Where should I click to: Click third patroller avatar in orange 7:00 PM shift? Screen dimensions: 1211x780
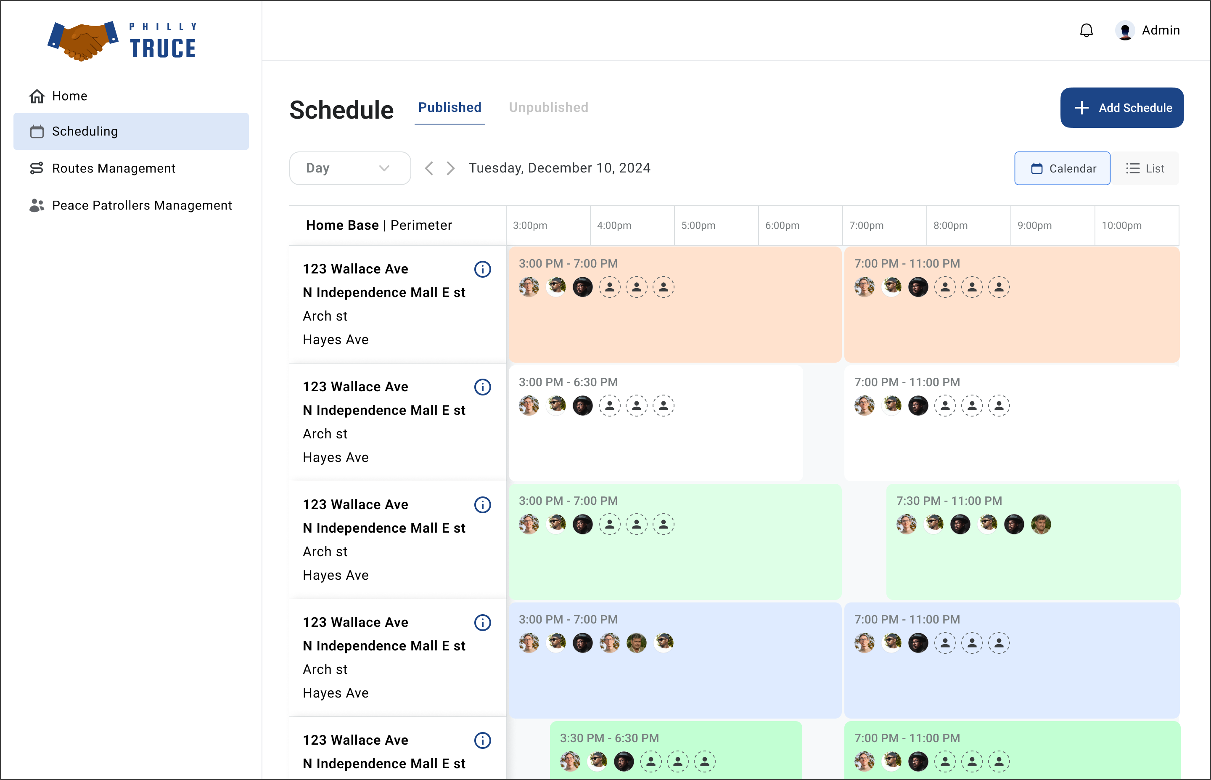click(918, 287)
